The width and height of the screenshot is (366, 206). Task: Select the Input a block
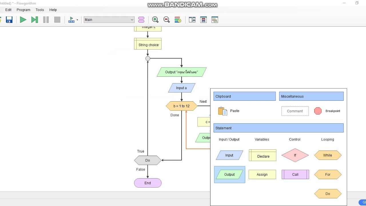click(x=182, y=88)
